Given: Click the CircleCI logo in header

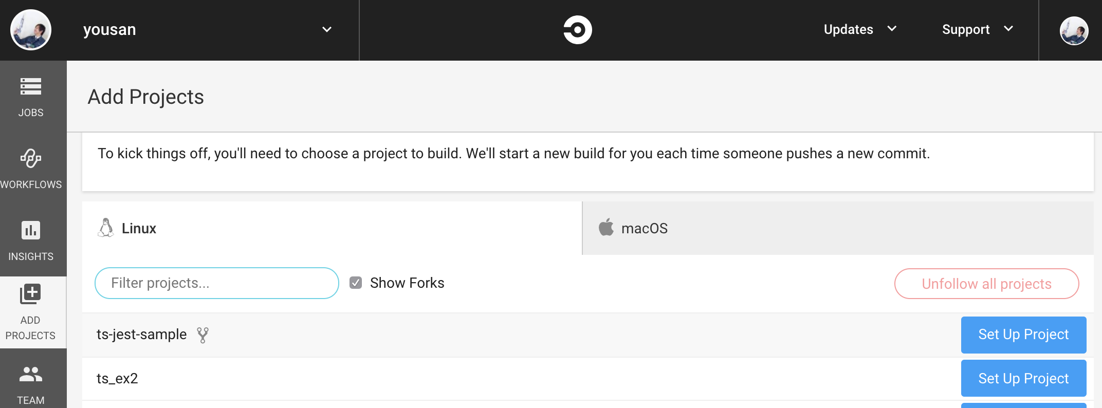Looking at the screenshot, I should (577, 30).
